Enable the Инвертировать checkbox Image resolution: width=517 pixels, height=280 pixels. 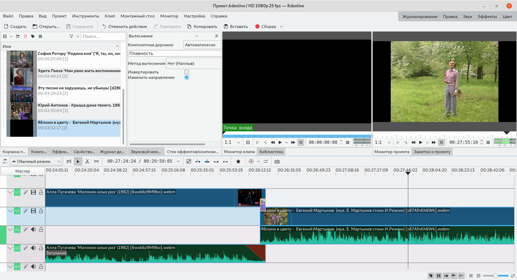coord(187,72)
